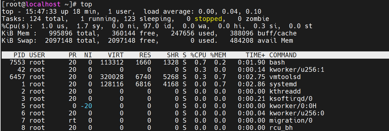This screenshot has width=389, height=131.
Task: Click PID 7553
Action: click(x=17, y=62)
